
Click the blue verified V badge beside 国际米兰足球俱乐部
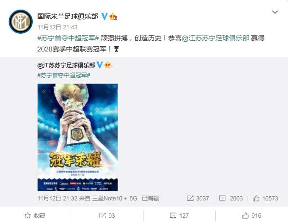click(105, 16)
